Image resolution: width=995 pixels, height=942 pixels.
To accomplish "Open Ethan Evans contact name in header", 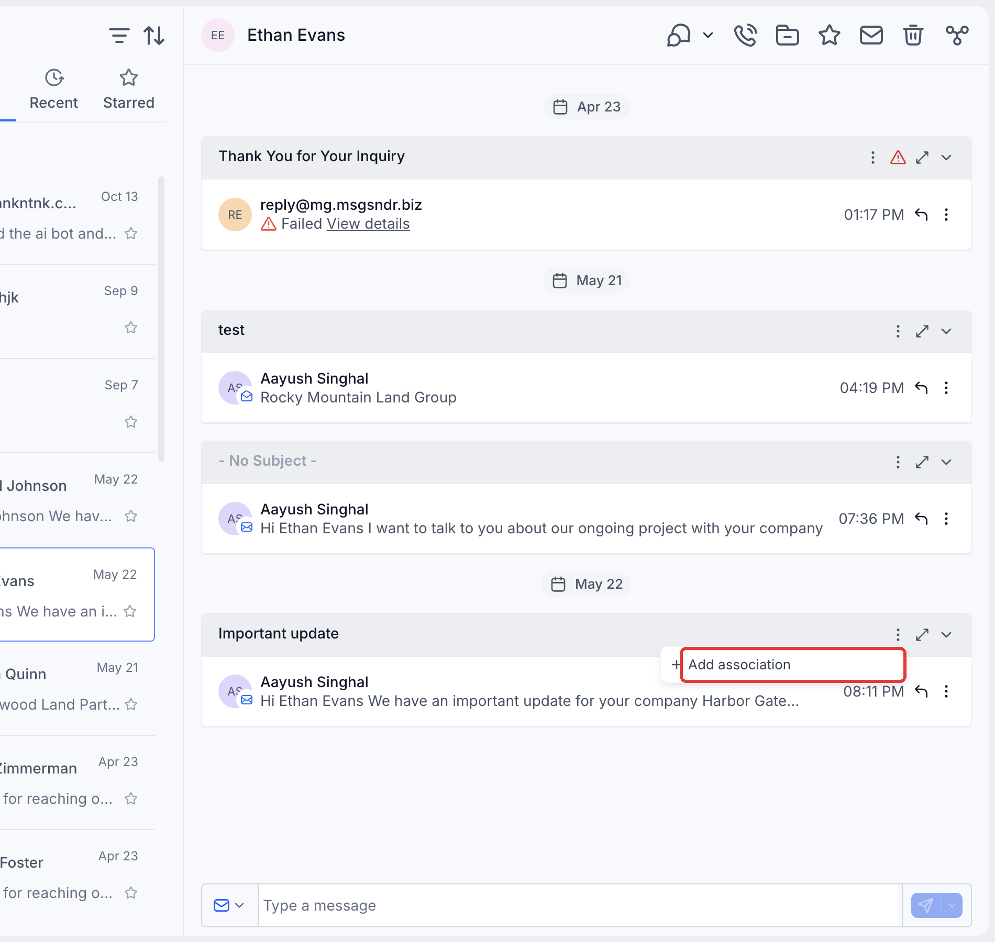I will [296, 36].
